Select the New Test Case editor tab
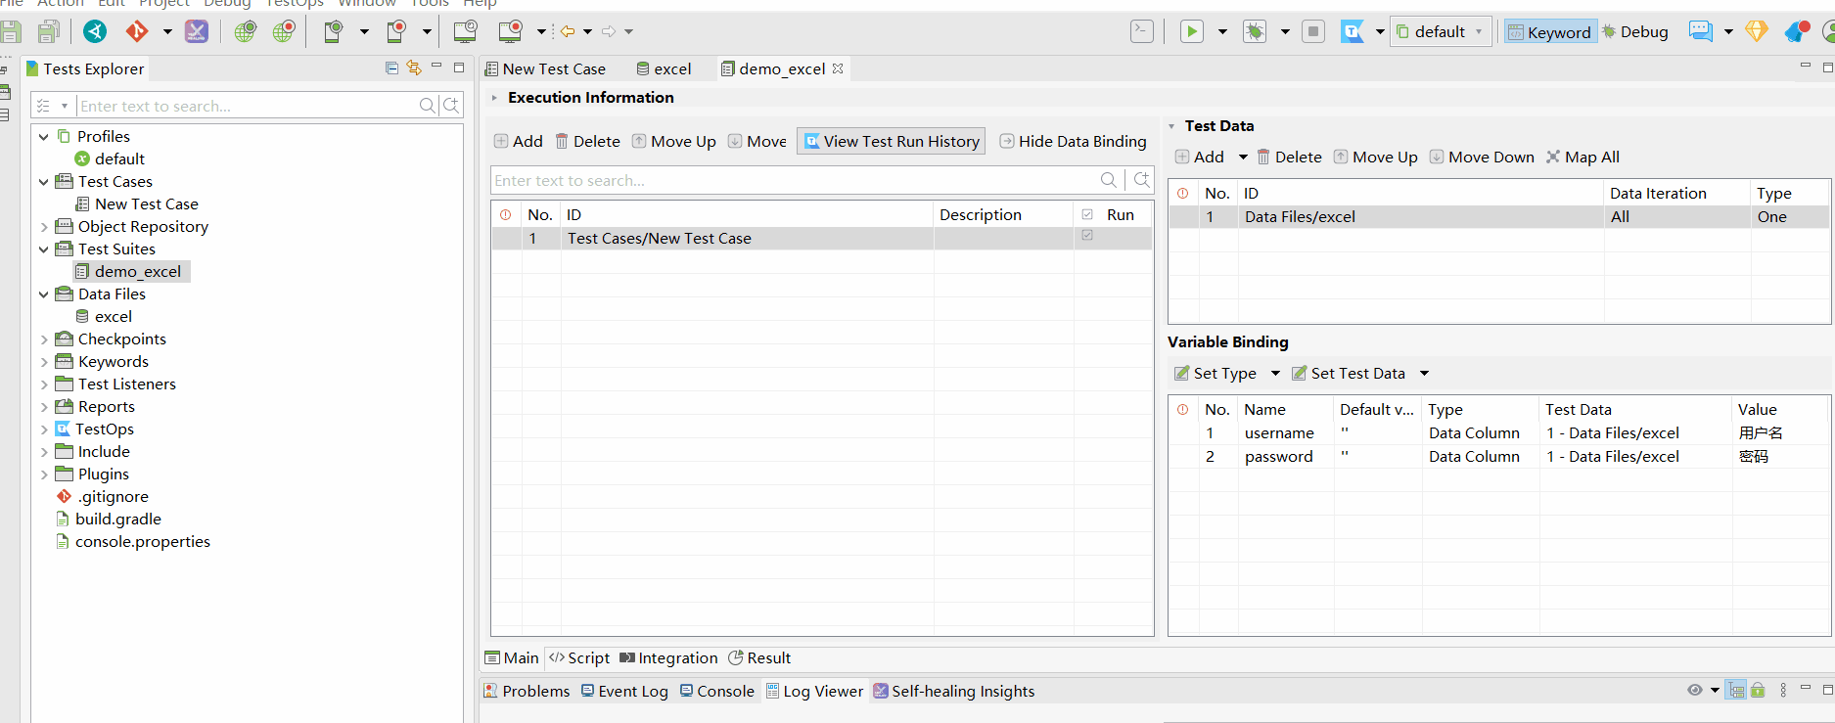This screenshot has height=723, width=1835. click(546, 69)
